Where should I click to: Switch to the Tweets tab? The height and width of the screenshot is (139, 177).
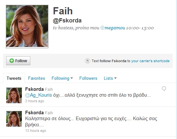(14, 78)
